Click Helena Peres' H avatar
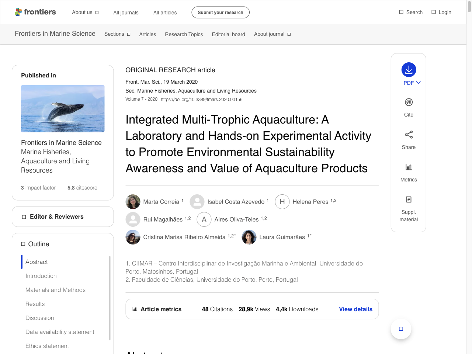Viewport: 472px width, 354px height. point(282,202)
